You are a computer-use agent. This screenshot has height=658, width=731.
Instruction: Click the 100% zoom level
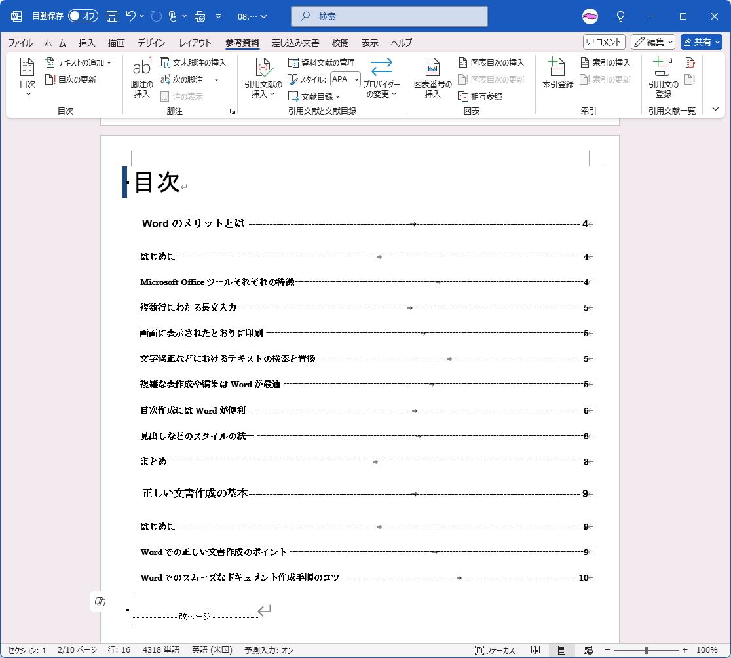[x=707, y=650]
